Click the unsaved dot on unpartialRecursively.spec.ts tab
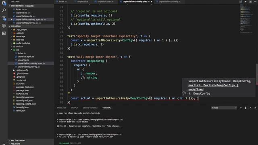The image size is (258, 145). [x=152, y=2]
